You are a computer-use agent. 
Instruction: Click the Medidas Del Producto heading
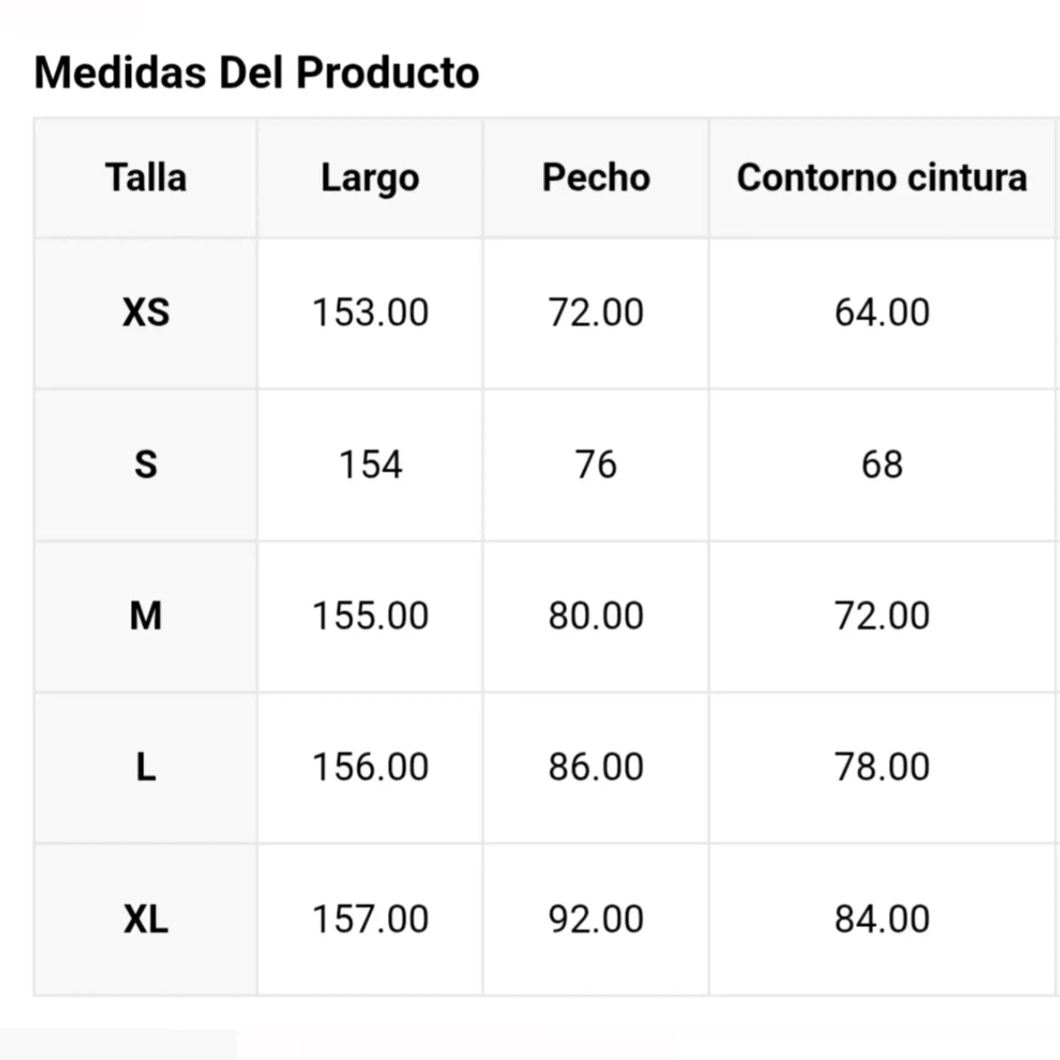coord(257,72)
